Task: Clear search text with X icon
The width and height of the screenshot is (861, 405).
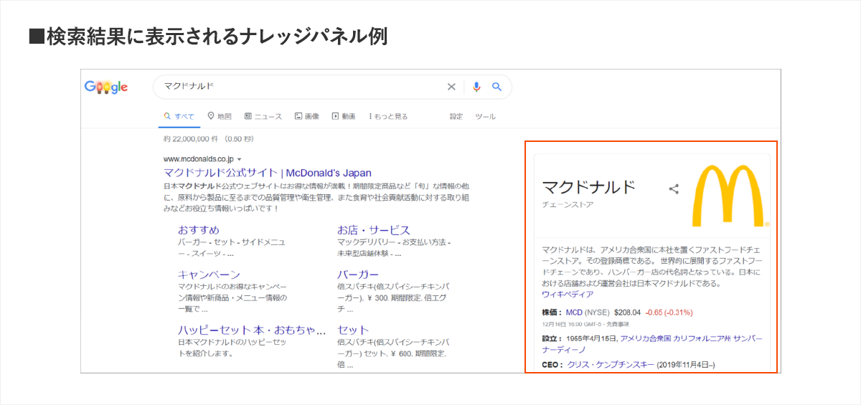Action: coord(451,87)
